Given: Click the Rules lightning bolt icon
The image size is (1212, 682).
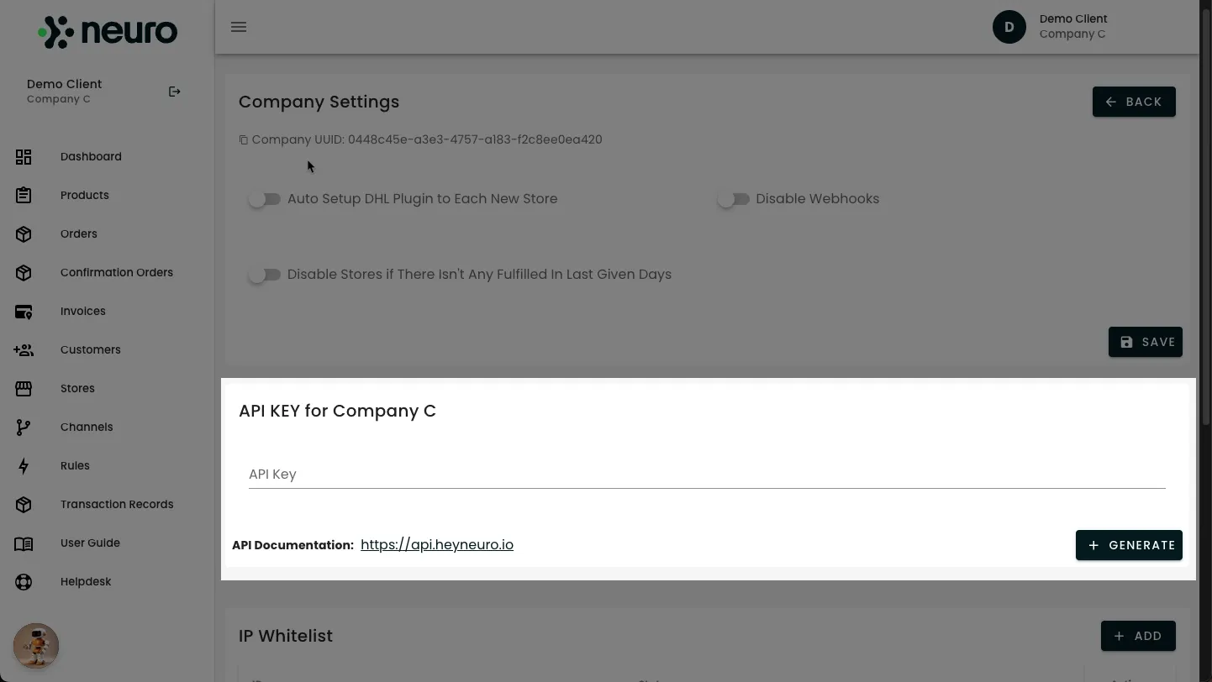Looking at the screenshot, I should 24,466.
